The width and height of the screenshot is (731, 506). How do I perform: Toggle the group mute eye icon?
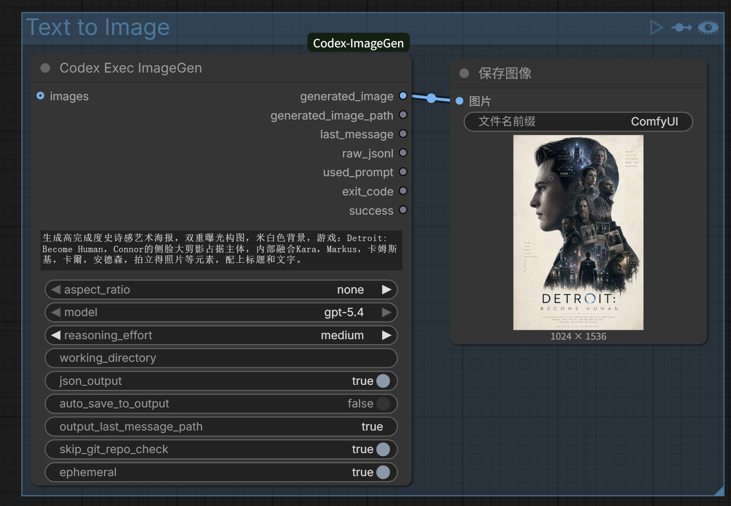click(708, 28)
